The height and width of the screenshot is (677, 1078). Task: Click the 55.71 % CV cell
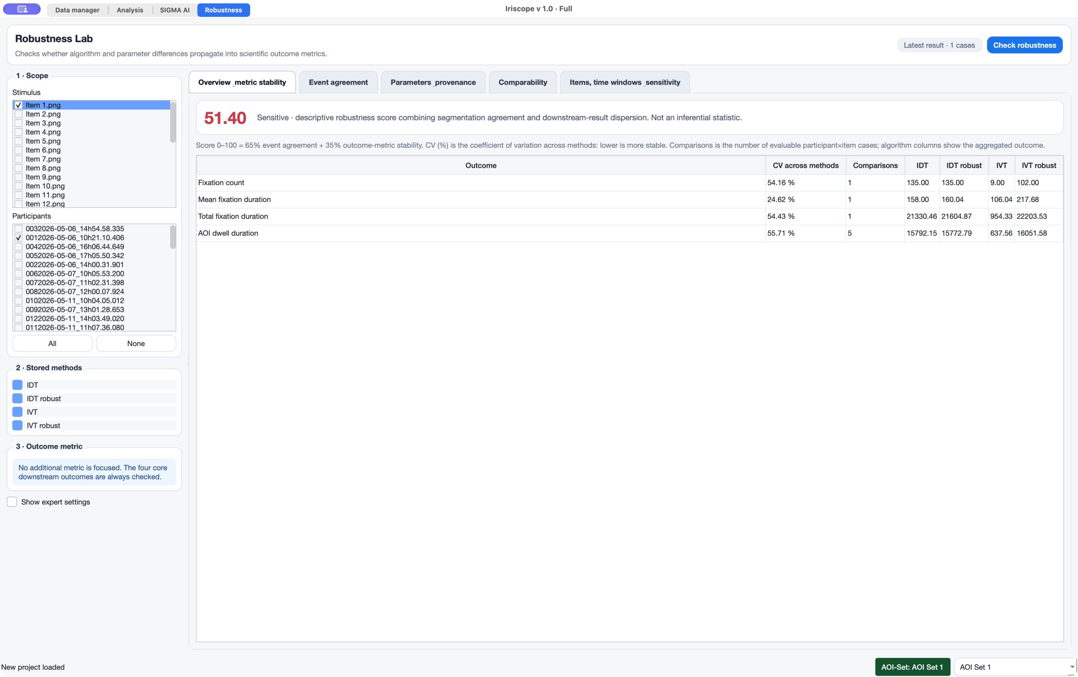pyautogui.click(x=805, y=233)
